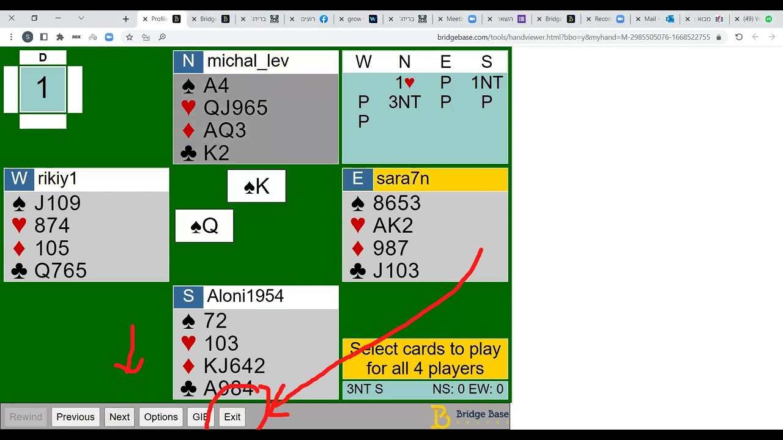Click the Exit button
Viewport: 783px width, 440px height.
coord(232,417)
